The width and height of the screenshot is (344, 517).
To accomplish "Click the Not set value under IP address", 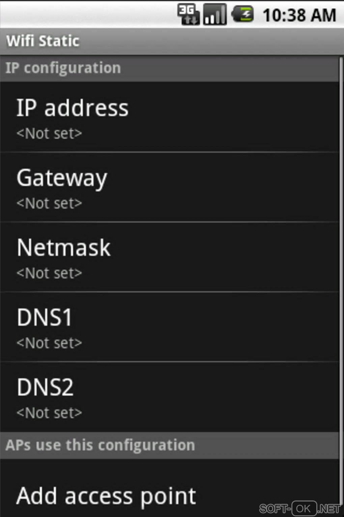I will (49, 134).
